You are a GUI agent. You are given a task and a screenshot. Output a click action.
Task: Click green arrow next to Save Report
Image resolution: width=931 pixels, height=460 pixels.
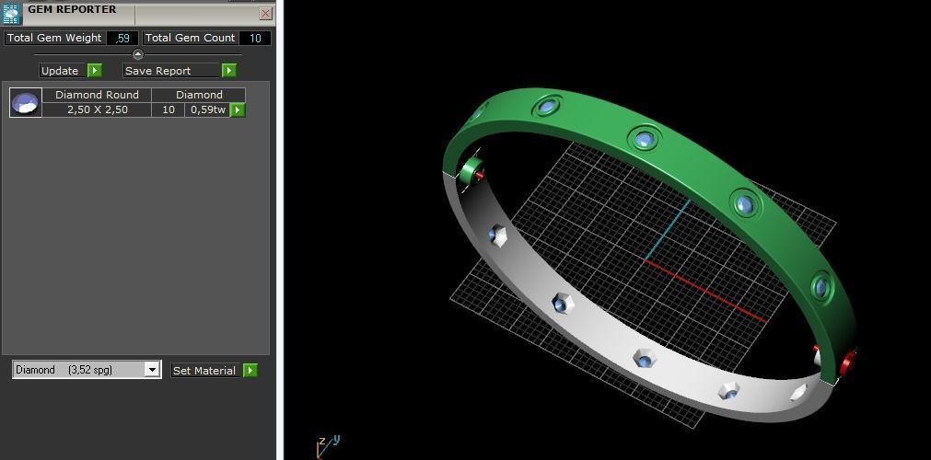229,71
